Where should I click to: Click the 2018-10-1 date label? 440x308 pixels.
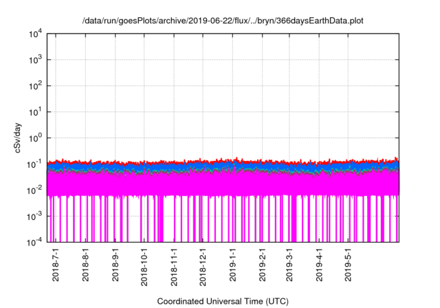[144, 267]
